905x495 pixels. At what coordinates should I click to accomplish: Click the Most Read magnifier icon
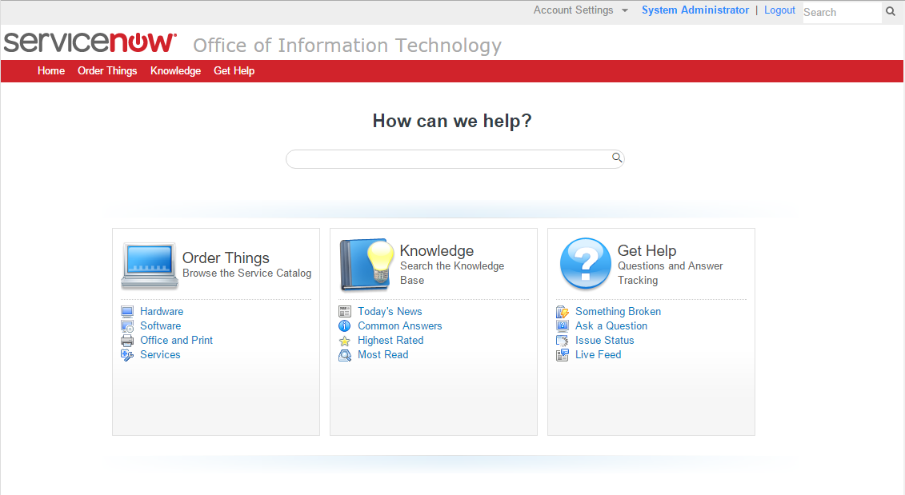pos(345,355)
